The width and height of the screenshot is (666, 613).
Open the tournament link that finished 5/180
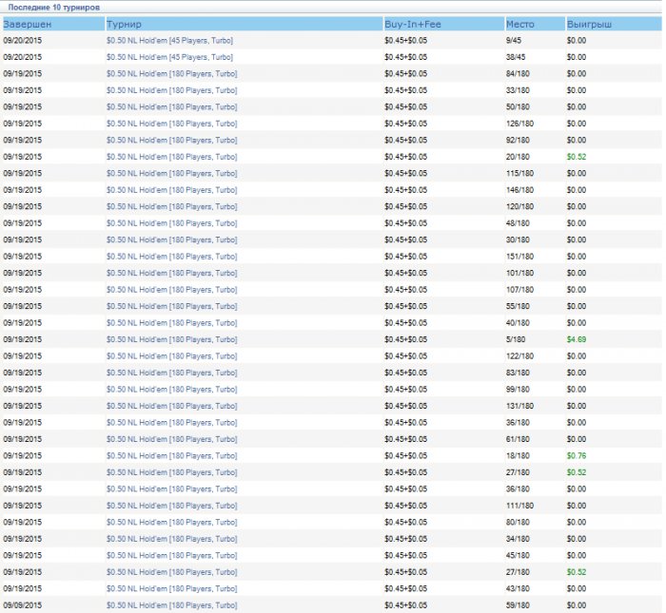pyautogui.click(x=171, y=339)
